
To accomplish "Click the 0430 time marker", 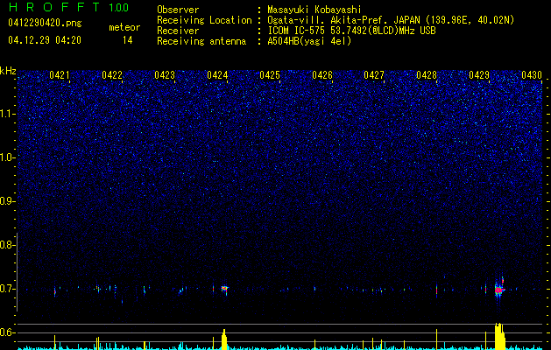I will (x=532, y=74).
